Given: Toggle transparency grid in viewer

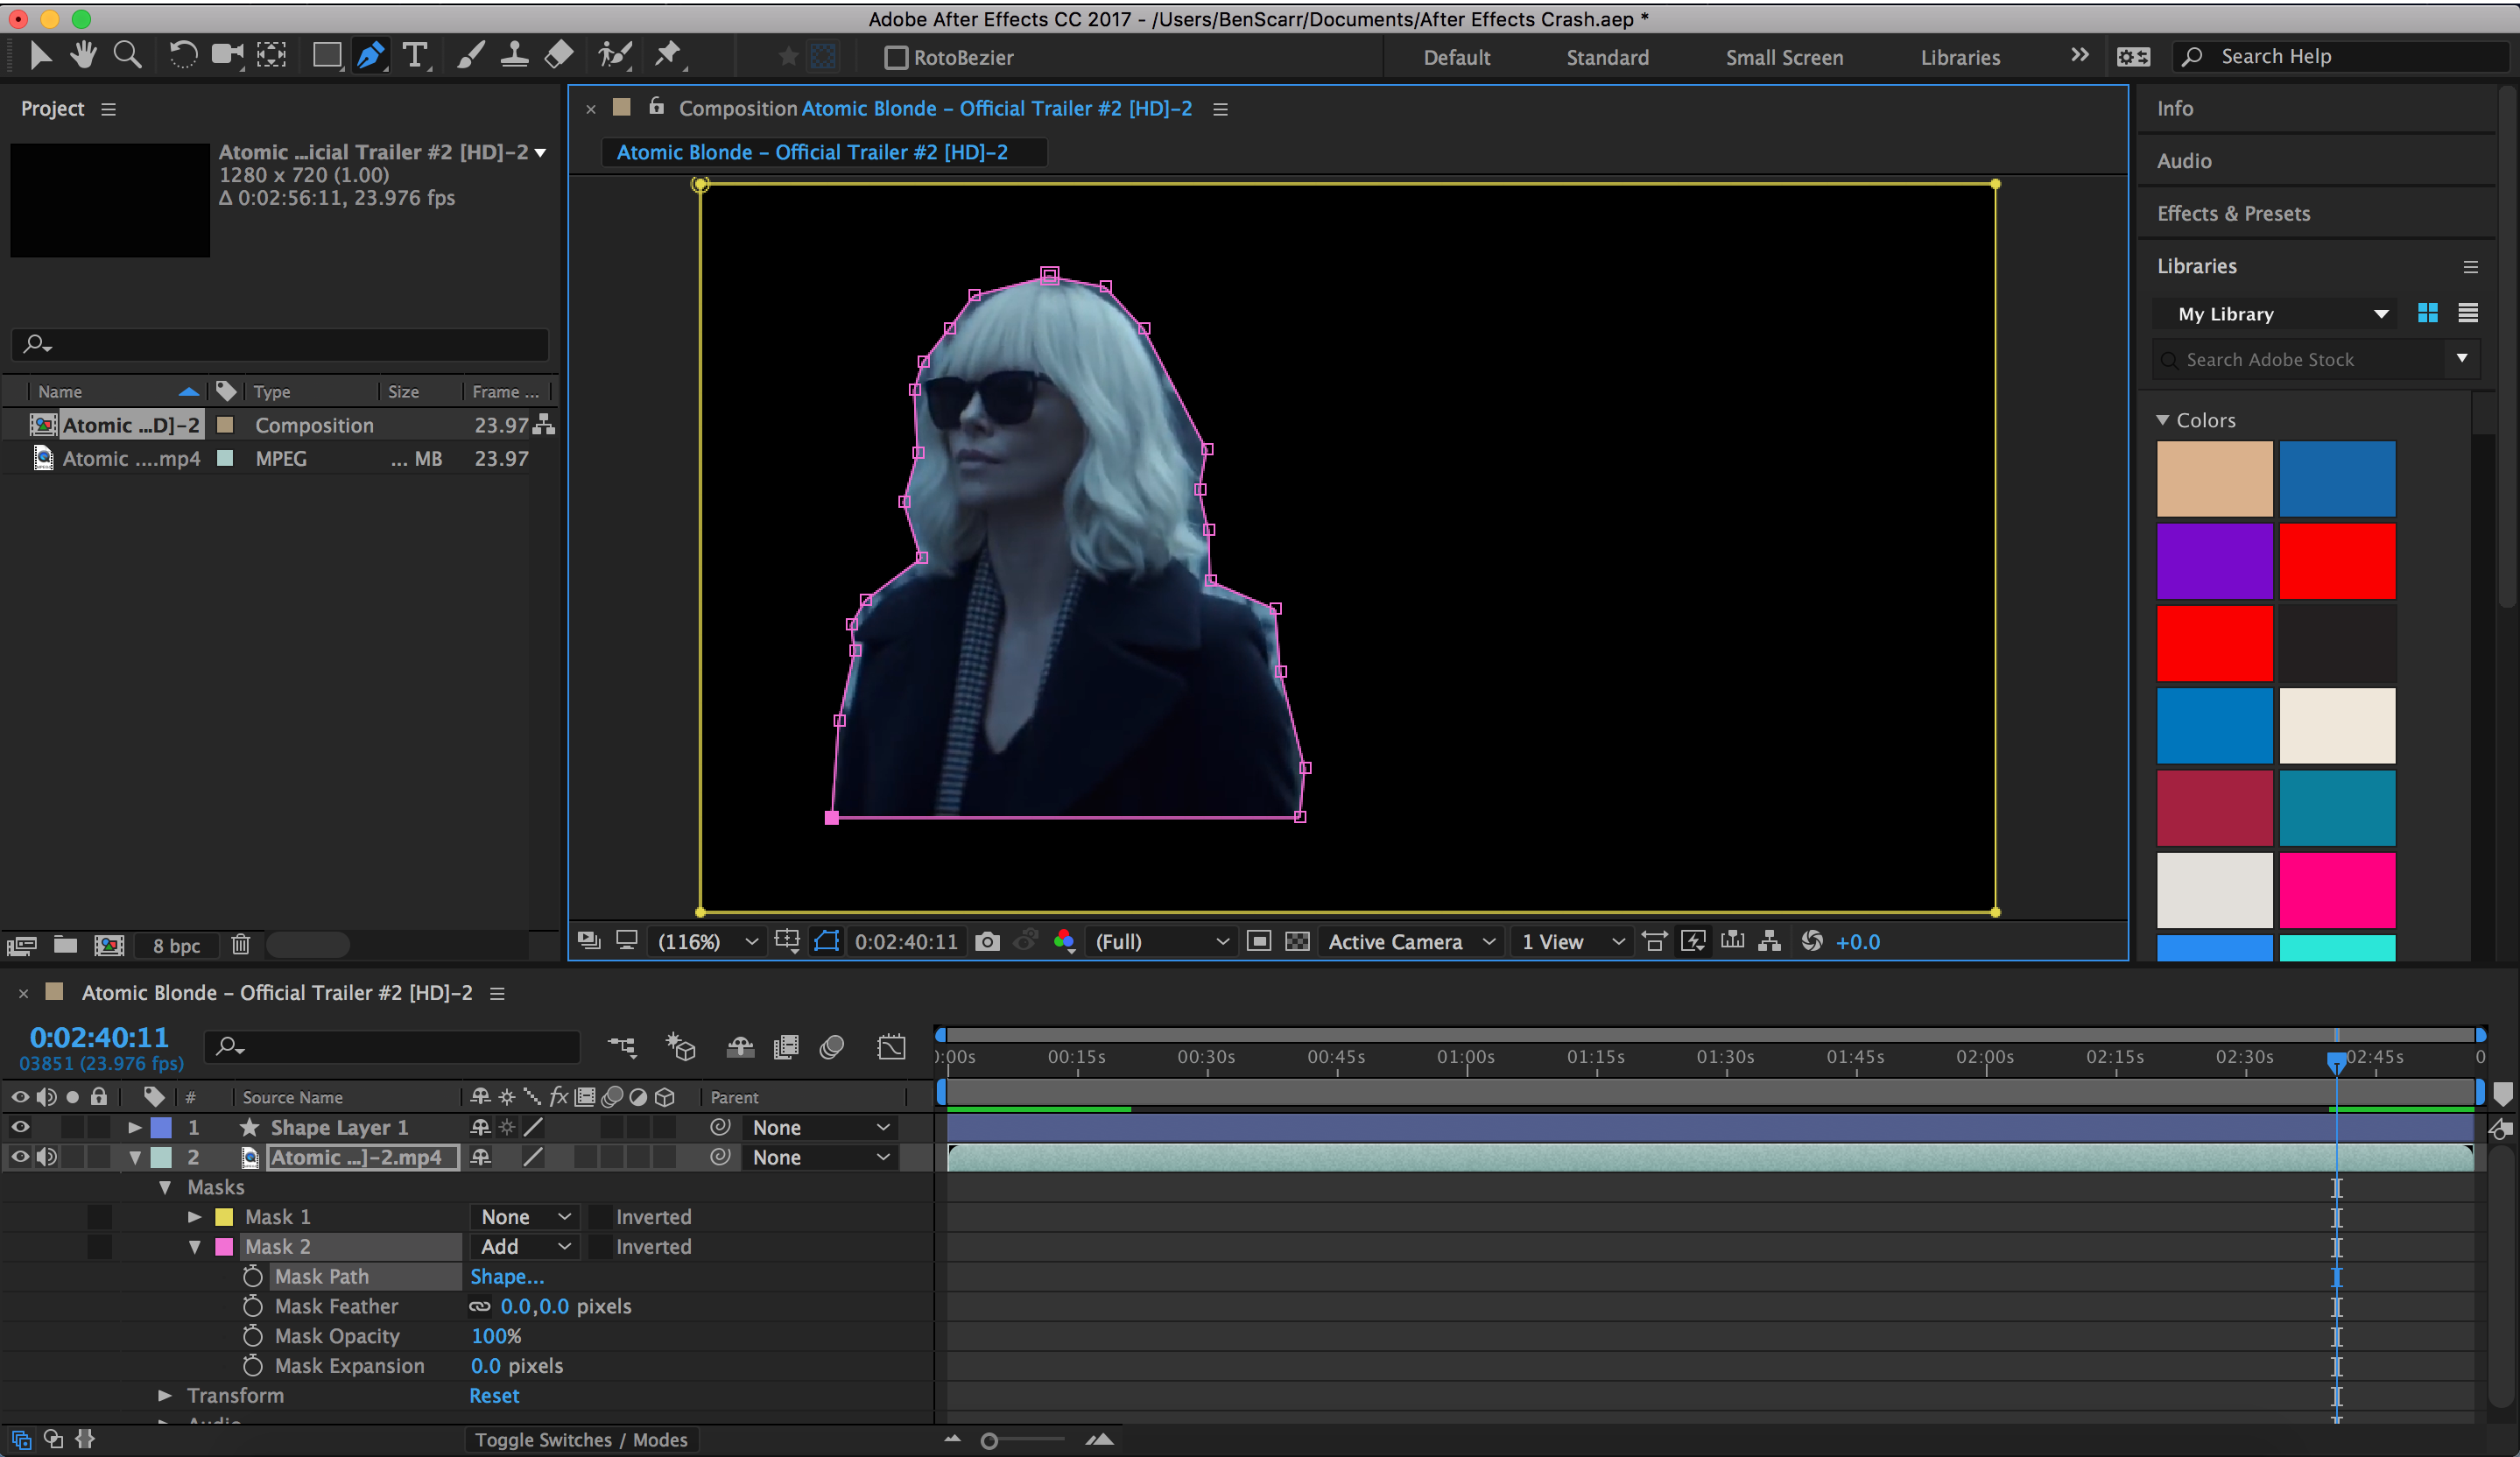Looking at the screenshot, I should click(x=1297, y=941).
